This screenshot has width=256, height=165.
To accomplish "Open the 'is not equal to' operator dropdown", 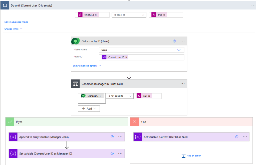I will pyautogui.click(x=120, y=96).
